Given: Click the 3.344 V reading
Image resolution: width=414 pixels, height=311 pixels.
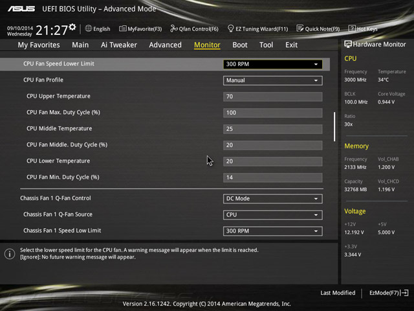Looking at the screenshot, I should (x=353, y=255).
